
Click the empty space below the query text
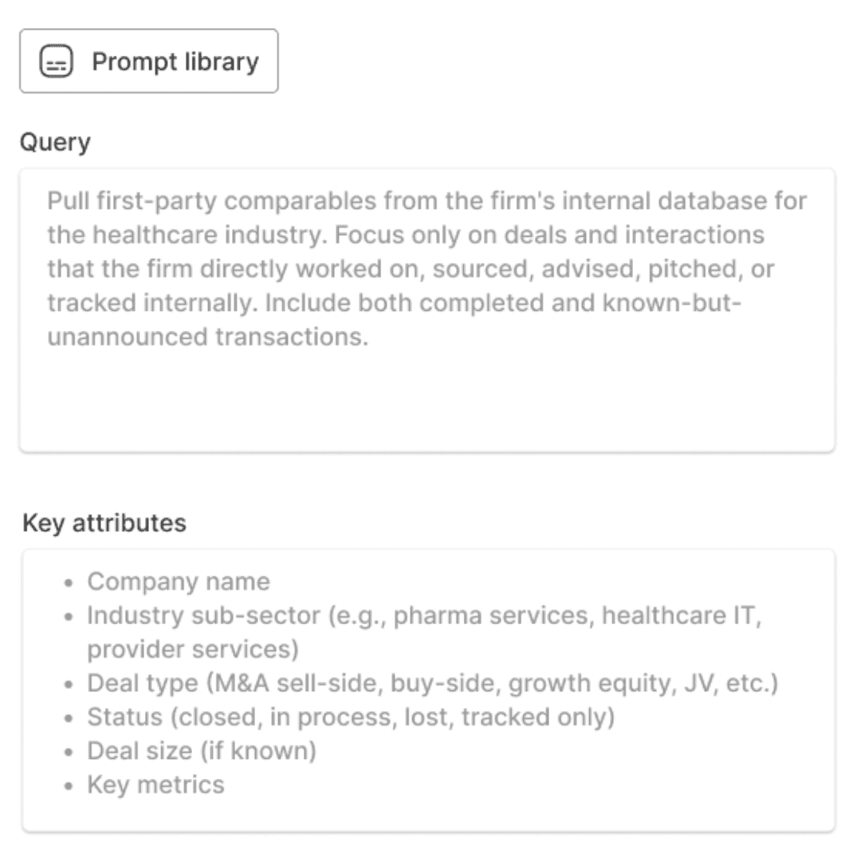[427, 401]
